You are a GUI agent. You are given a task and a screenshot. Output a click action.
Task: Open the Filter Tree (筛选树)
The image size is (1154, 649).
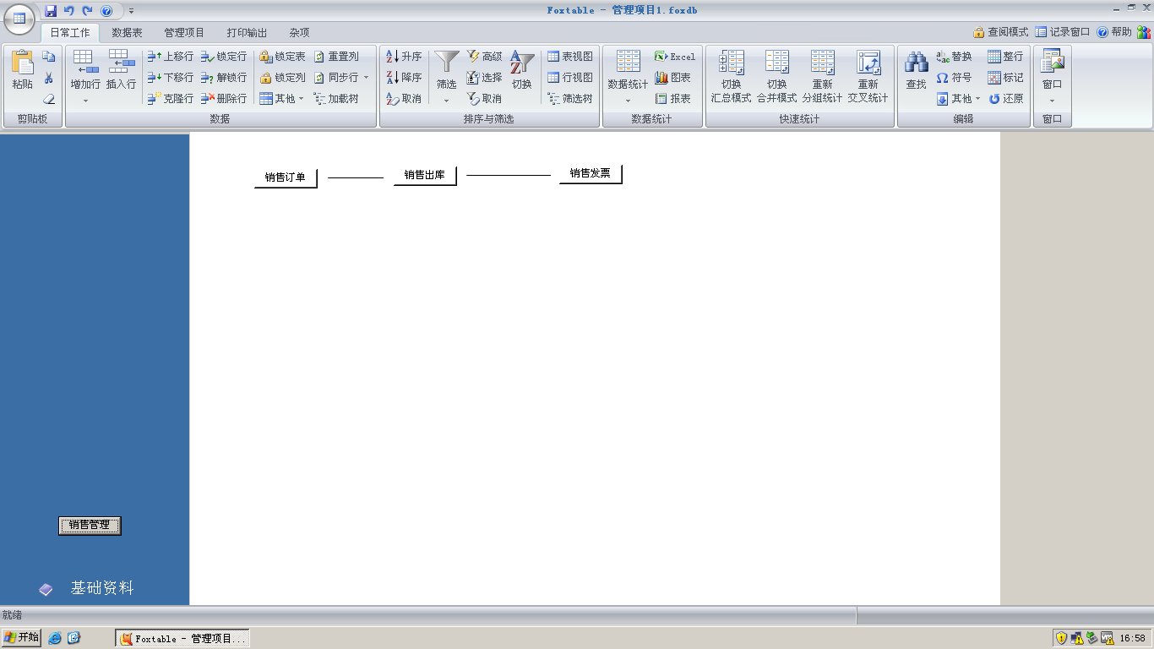[x=570, y=99]
